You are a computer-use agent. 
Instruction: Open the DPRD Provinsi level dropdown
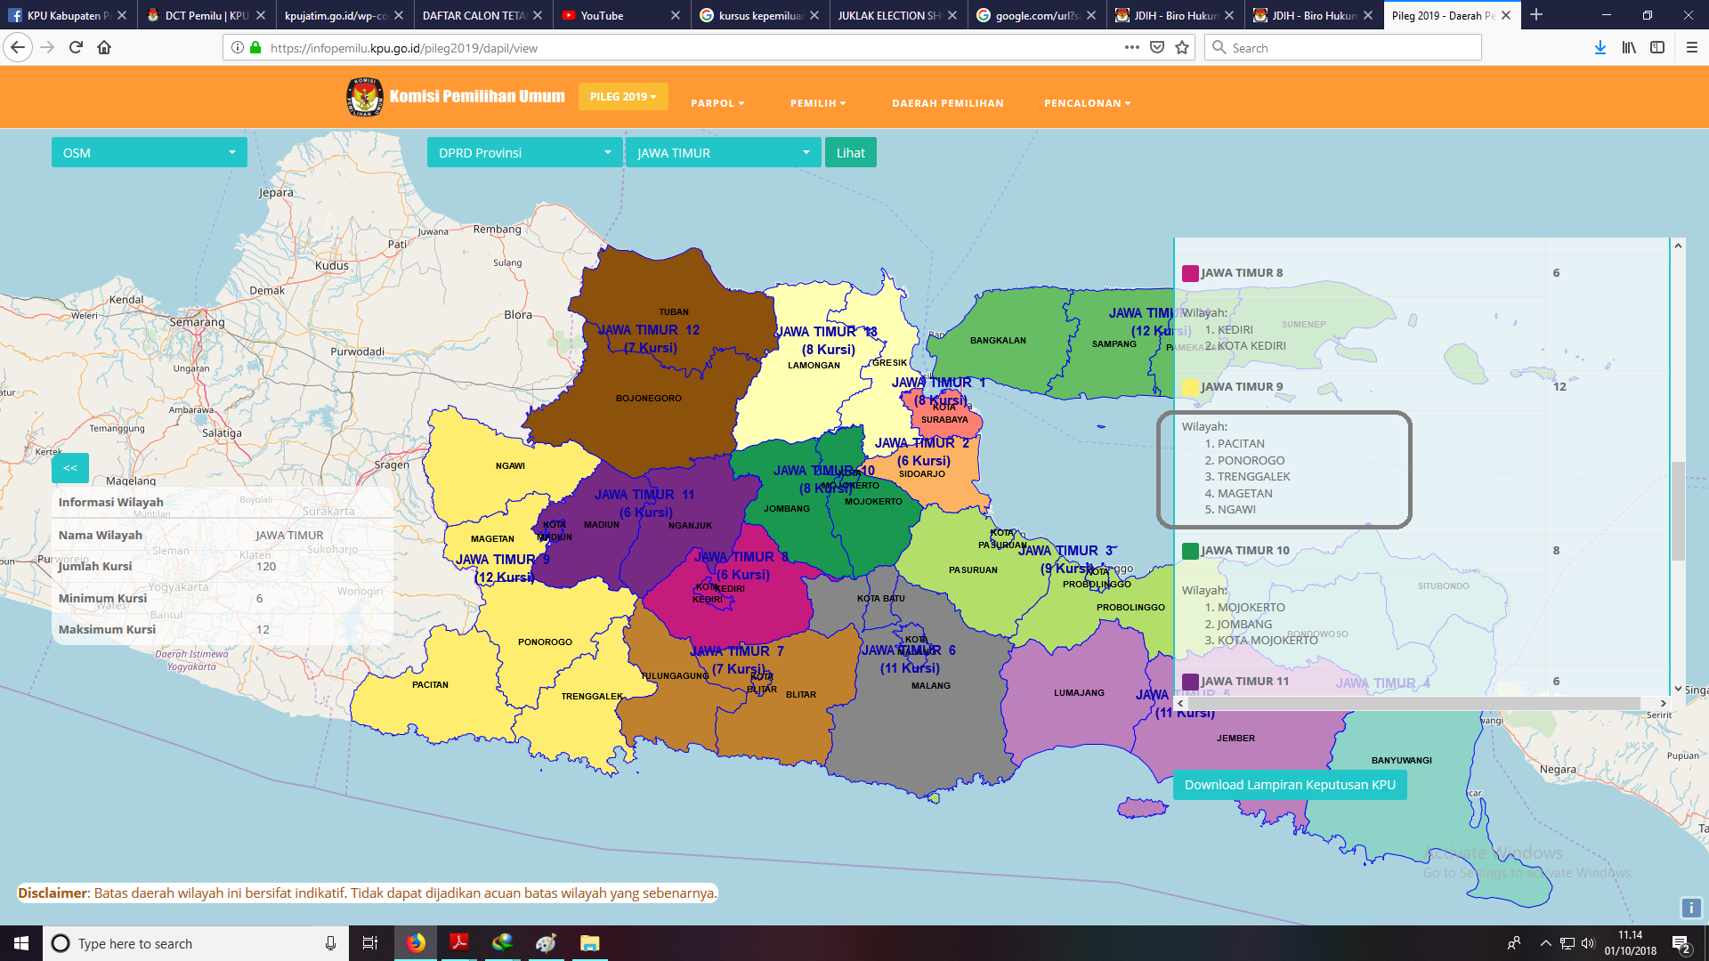(x=524, y=153)
